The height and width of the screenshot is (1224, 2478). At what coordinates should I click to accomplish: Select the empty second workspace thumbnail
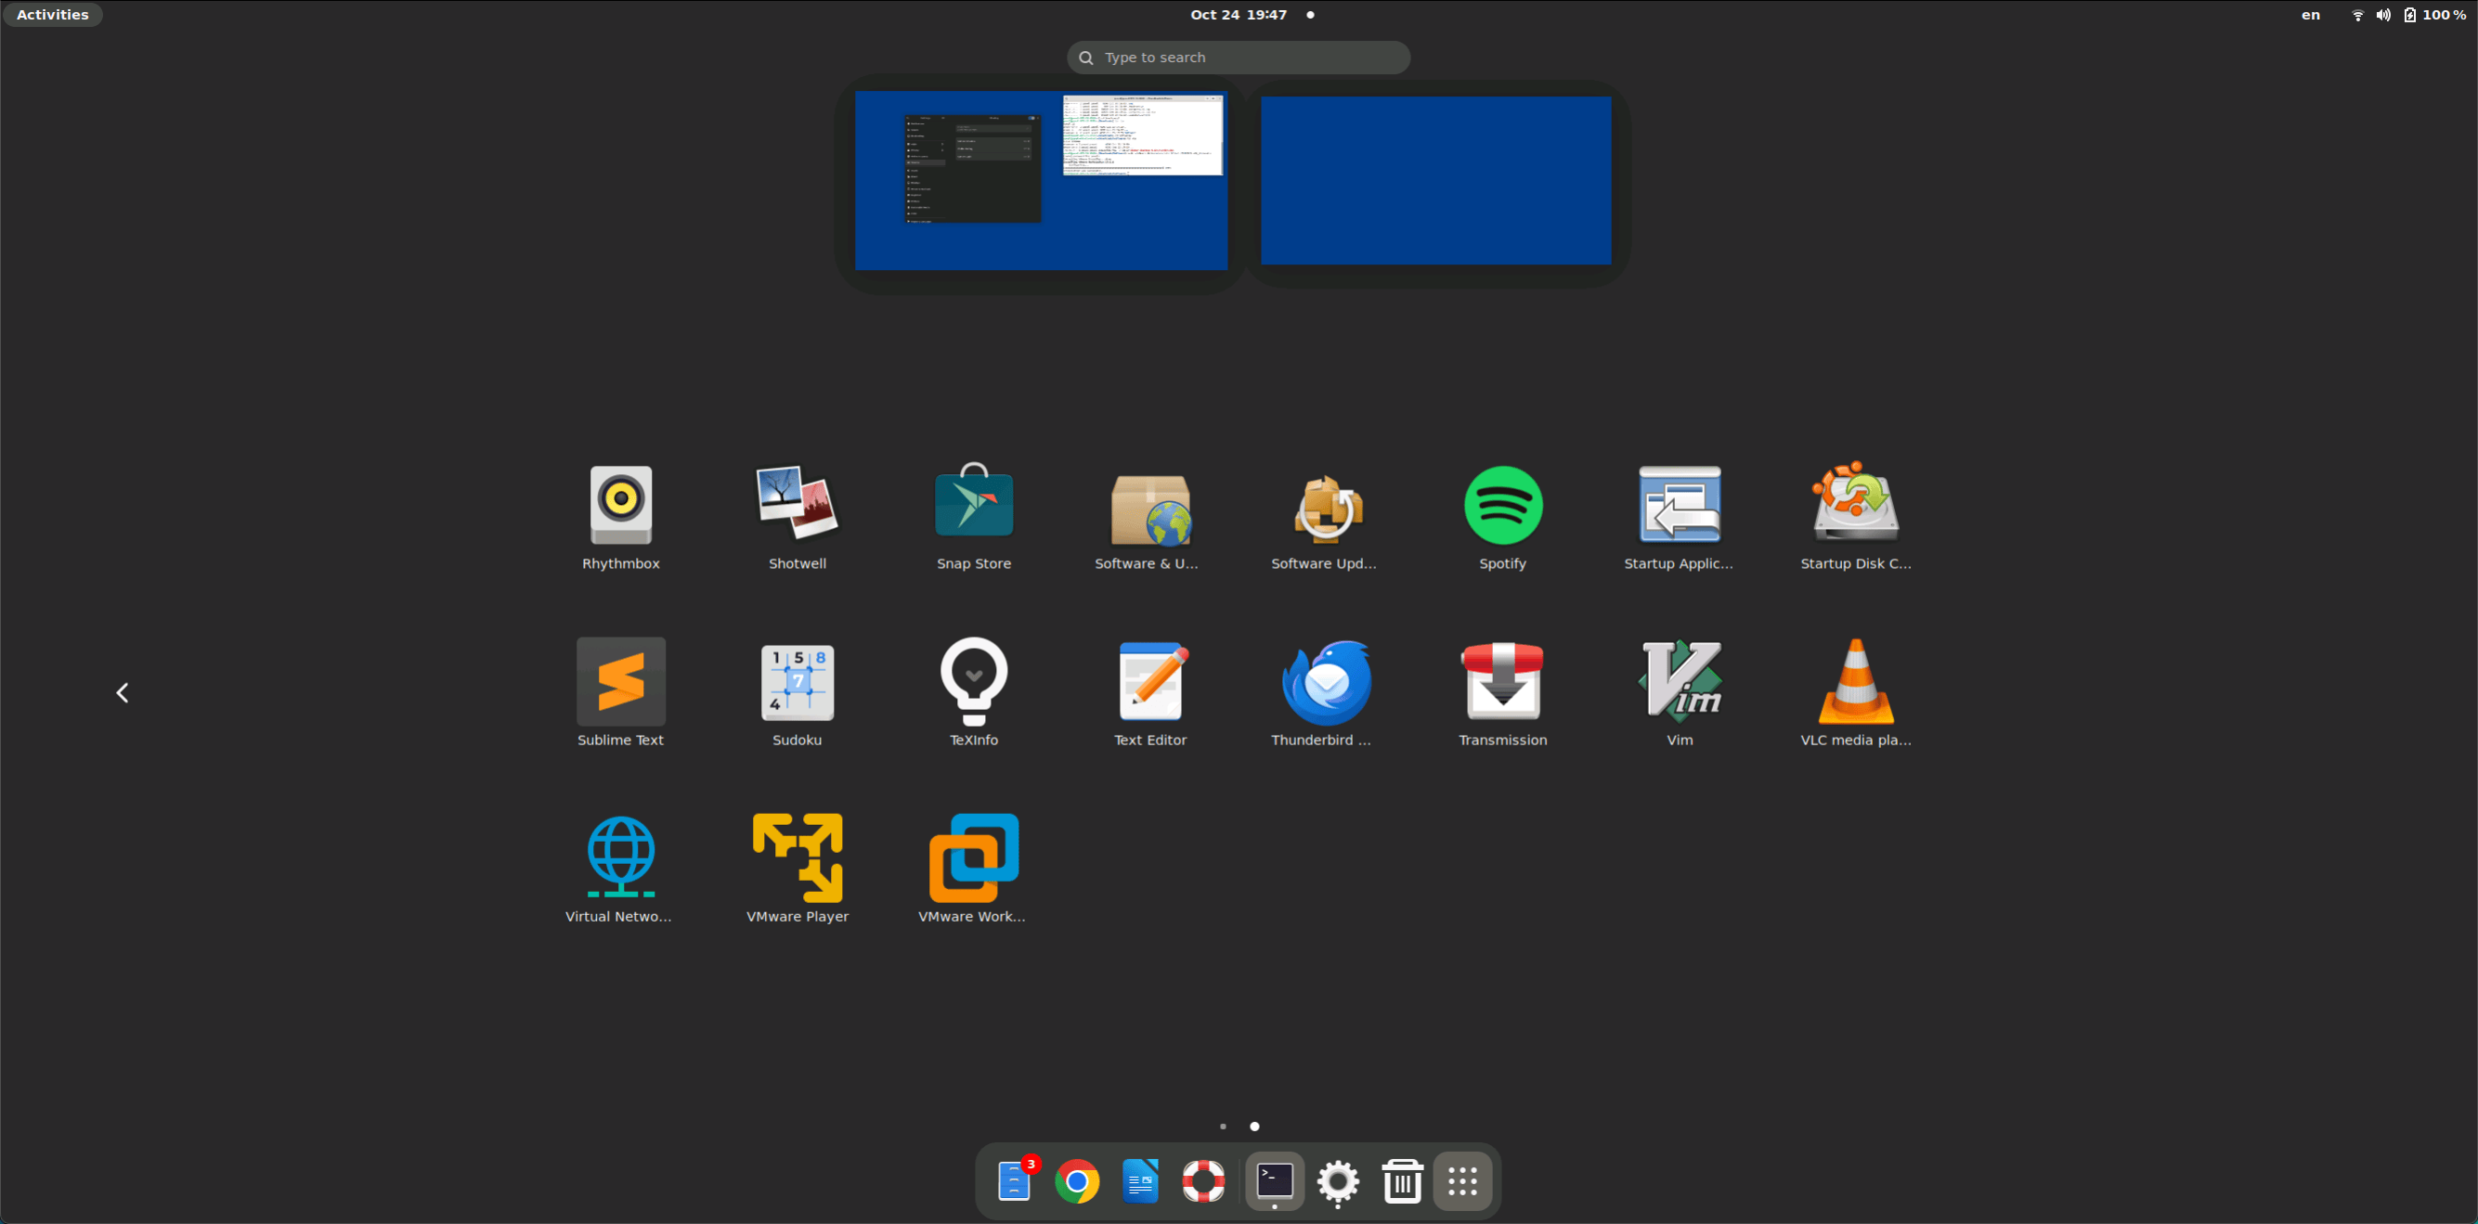coord(1435,181)
